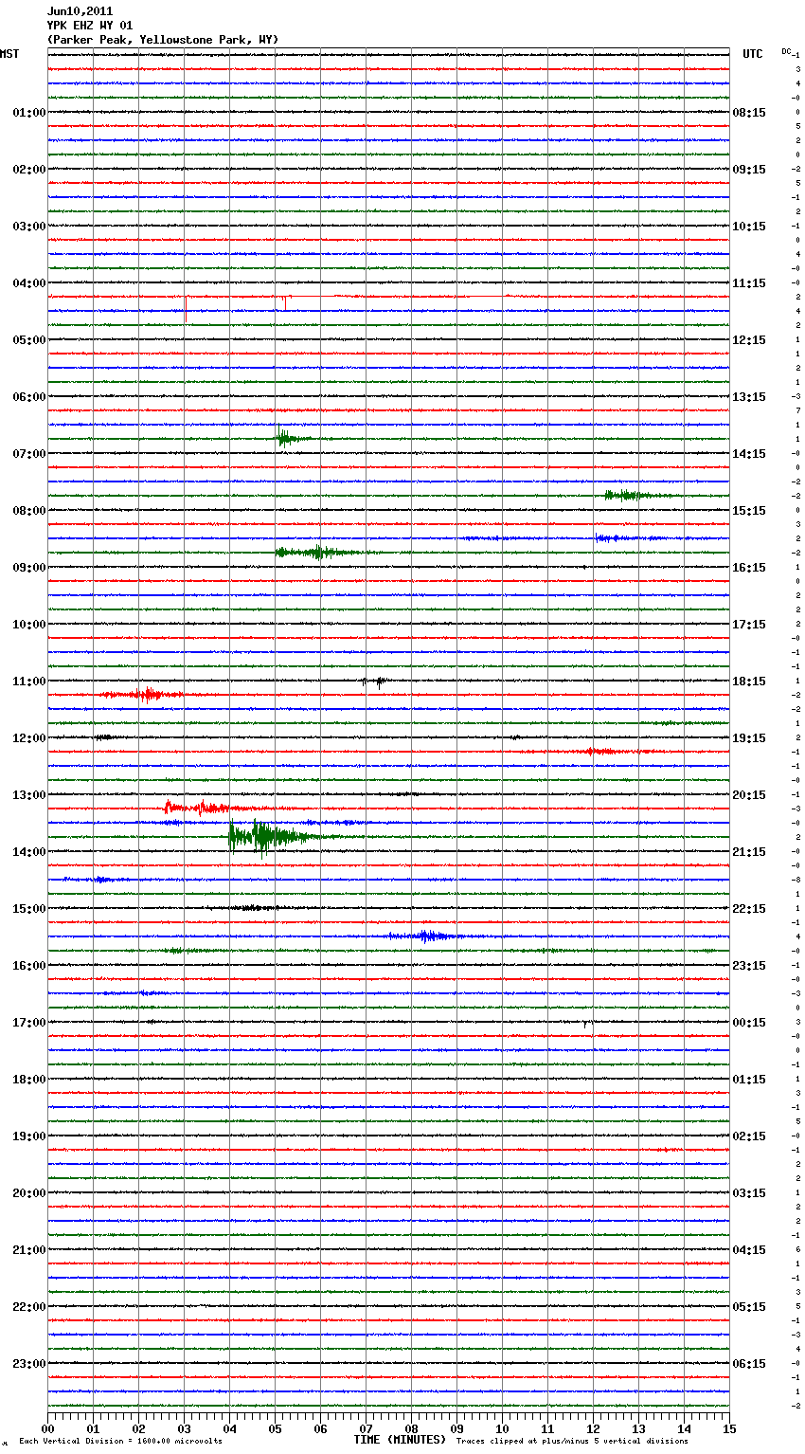Click the Traces clipped at plus/minus 5 note
Screen dimensions: 805x1454
(572, 1442)
